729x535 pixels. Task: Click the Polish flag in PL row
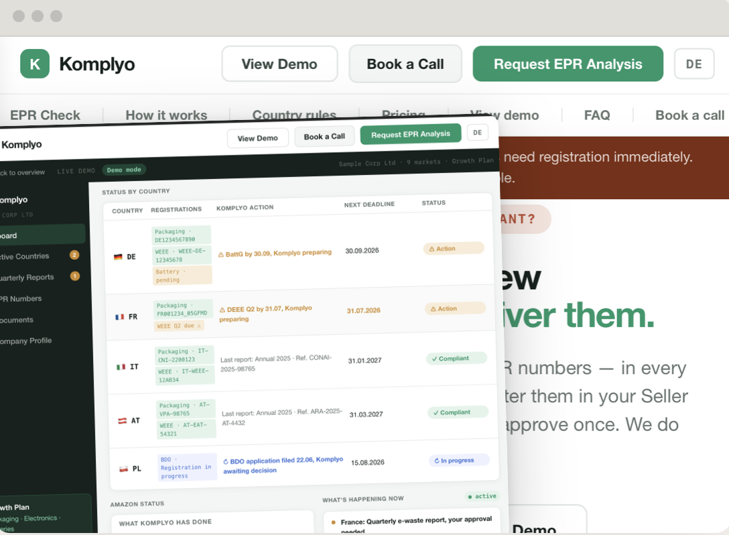click(x=124, y=469)
